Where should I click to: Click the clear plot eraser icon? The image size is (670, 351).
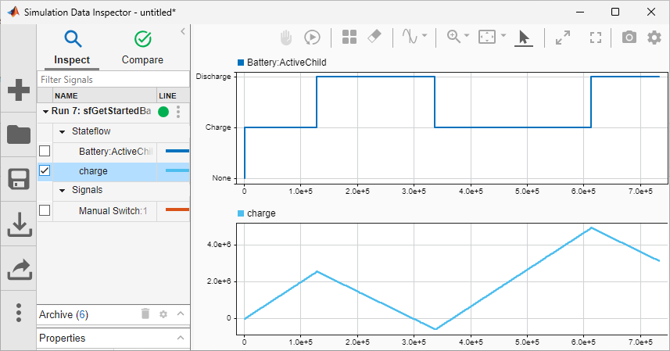coord(374,37)
